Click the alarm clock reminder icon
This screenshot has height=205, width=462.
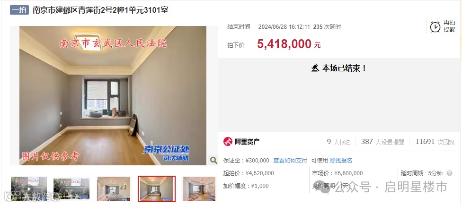click(x=435, y=27)
